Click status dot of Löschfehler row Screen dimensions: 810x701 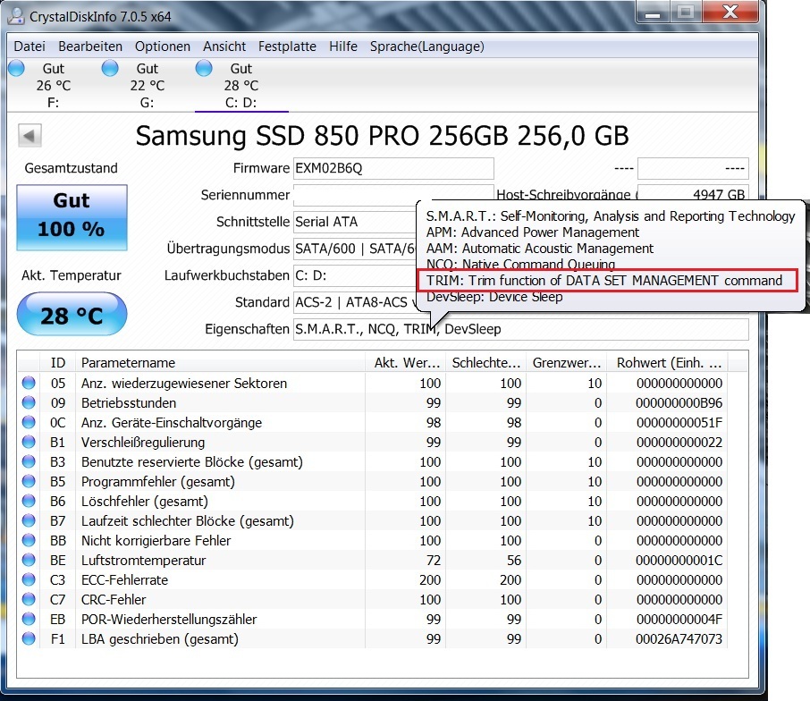(x=29, y=501)
